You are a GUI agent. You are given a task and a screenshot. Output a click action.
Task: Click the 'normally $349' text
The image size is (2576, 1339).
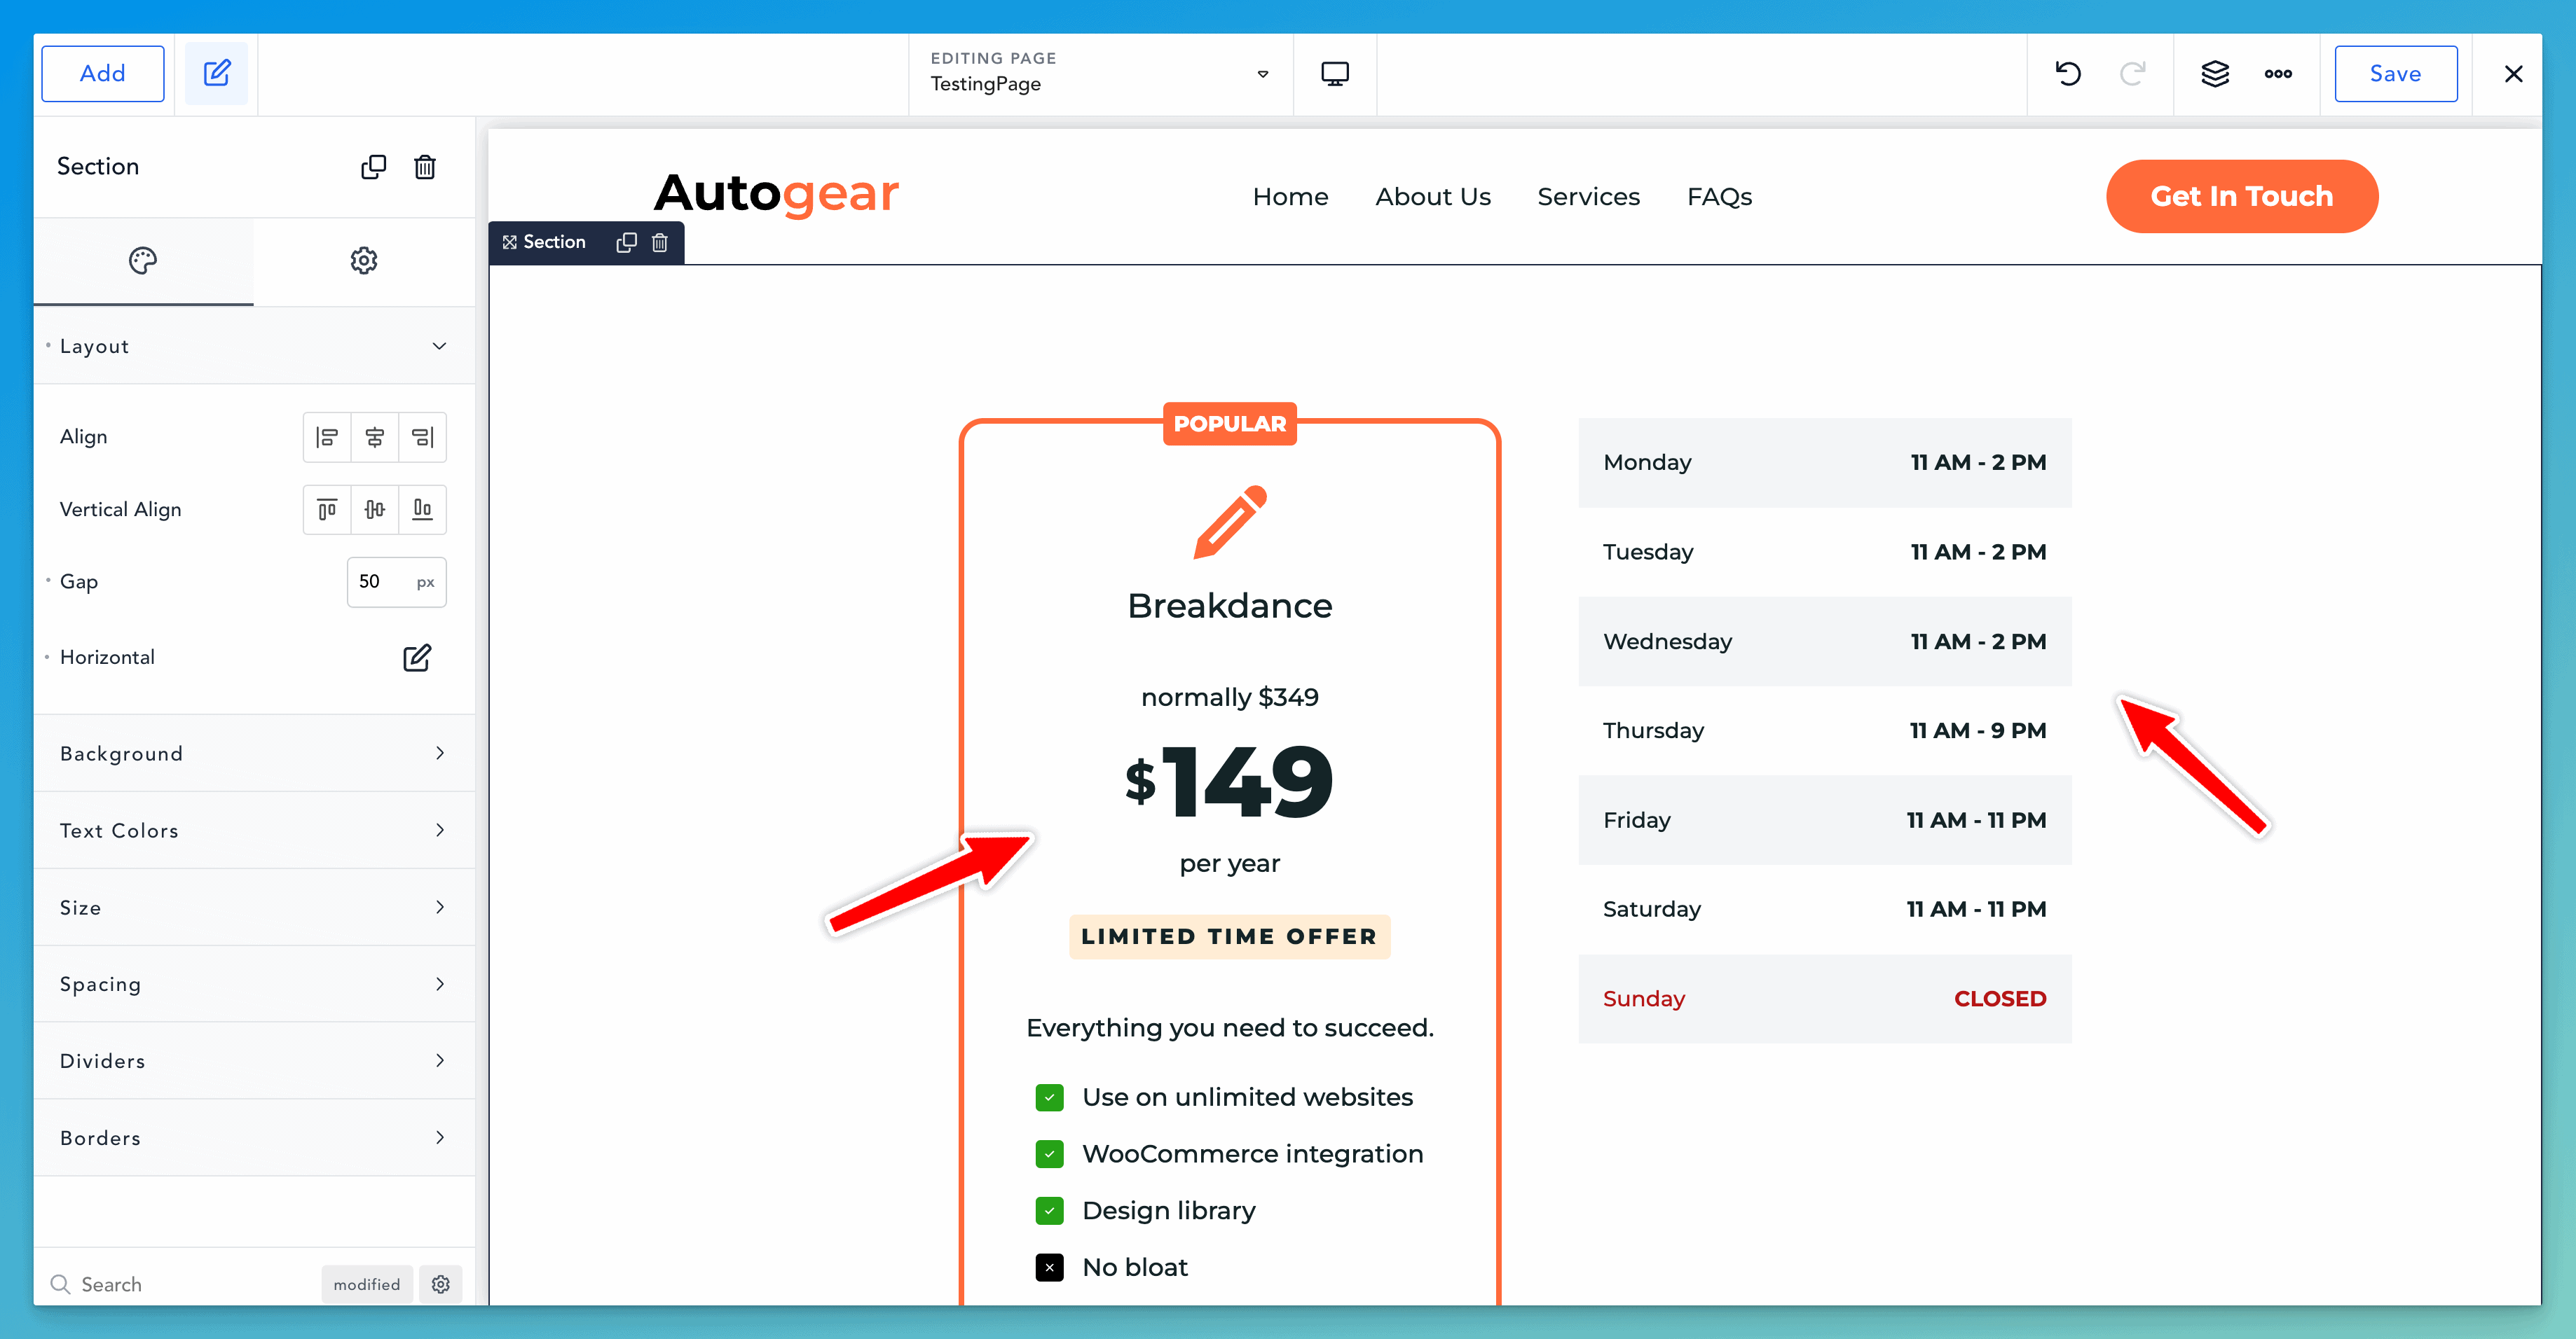click(x=1230, y=697)
